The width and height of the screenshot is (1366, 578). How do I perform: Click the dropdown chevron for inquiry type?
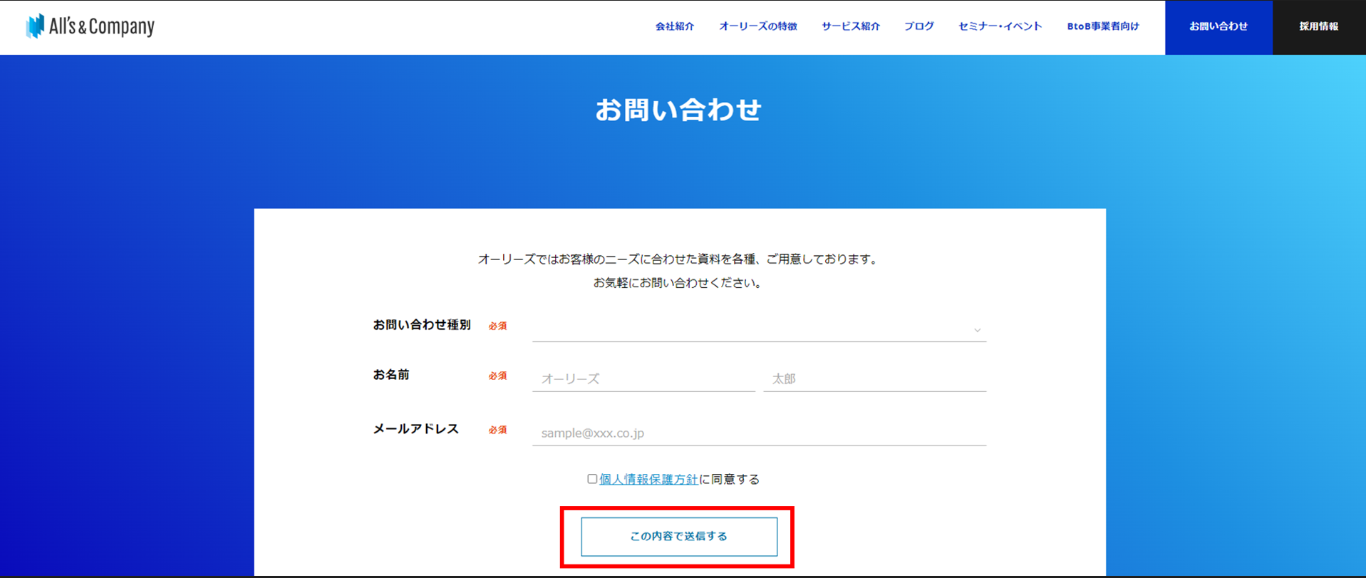[x=978, y=330]
